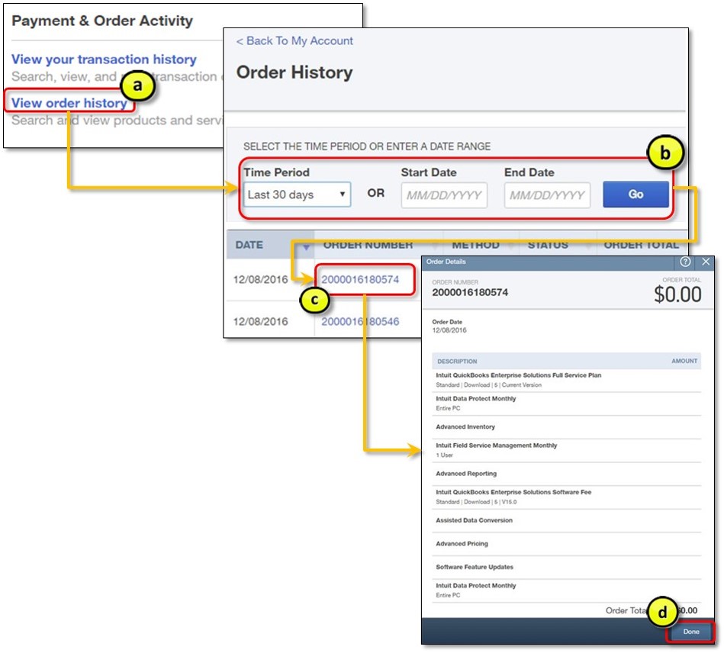Select Intuit Field Service Management Monthly row
724x653 pixels.
(566, 450)
